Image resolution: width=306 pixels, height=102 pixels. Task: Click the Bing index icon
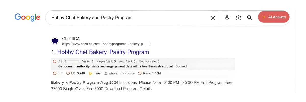tap(90, 73)
